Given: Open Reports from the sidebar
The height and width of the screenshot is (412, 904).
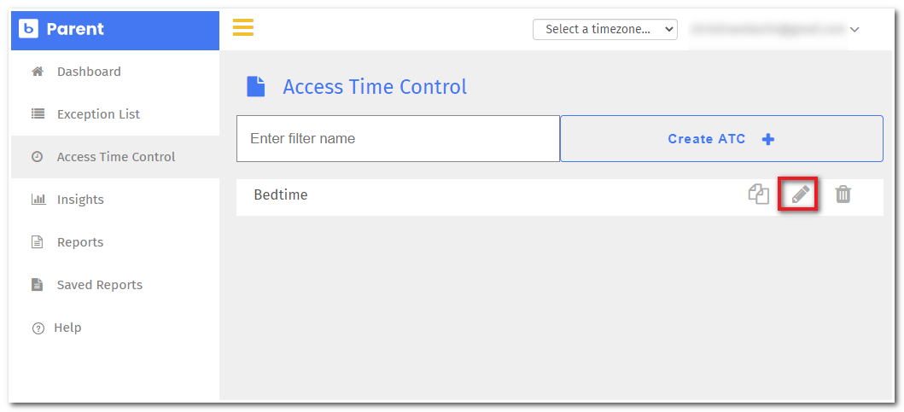Looking at the screenshot, I should [79, 242].
